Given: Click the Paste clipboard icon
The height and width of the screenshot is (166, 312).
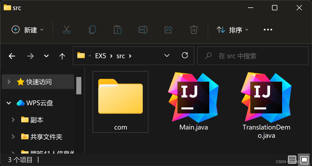Looking at the screenshot, I should [x=118, y=30].
